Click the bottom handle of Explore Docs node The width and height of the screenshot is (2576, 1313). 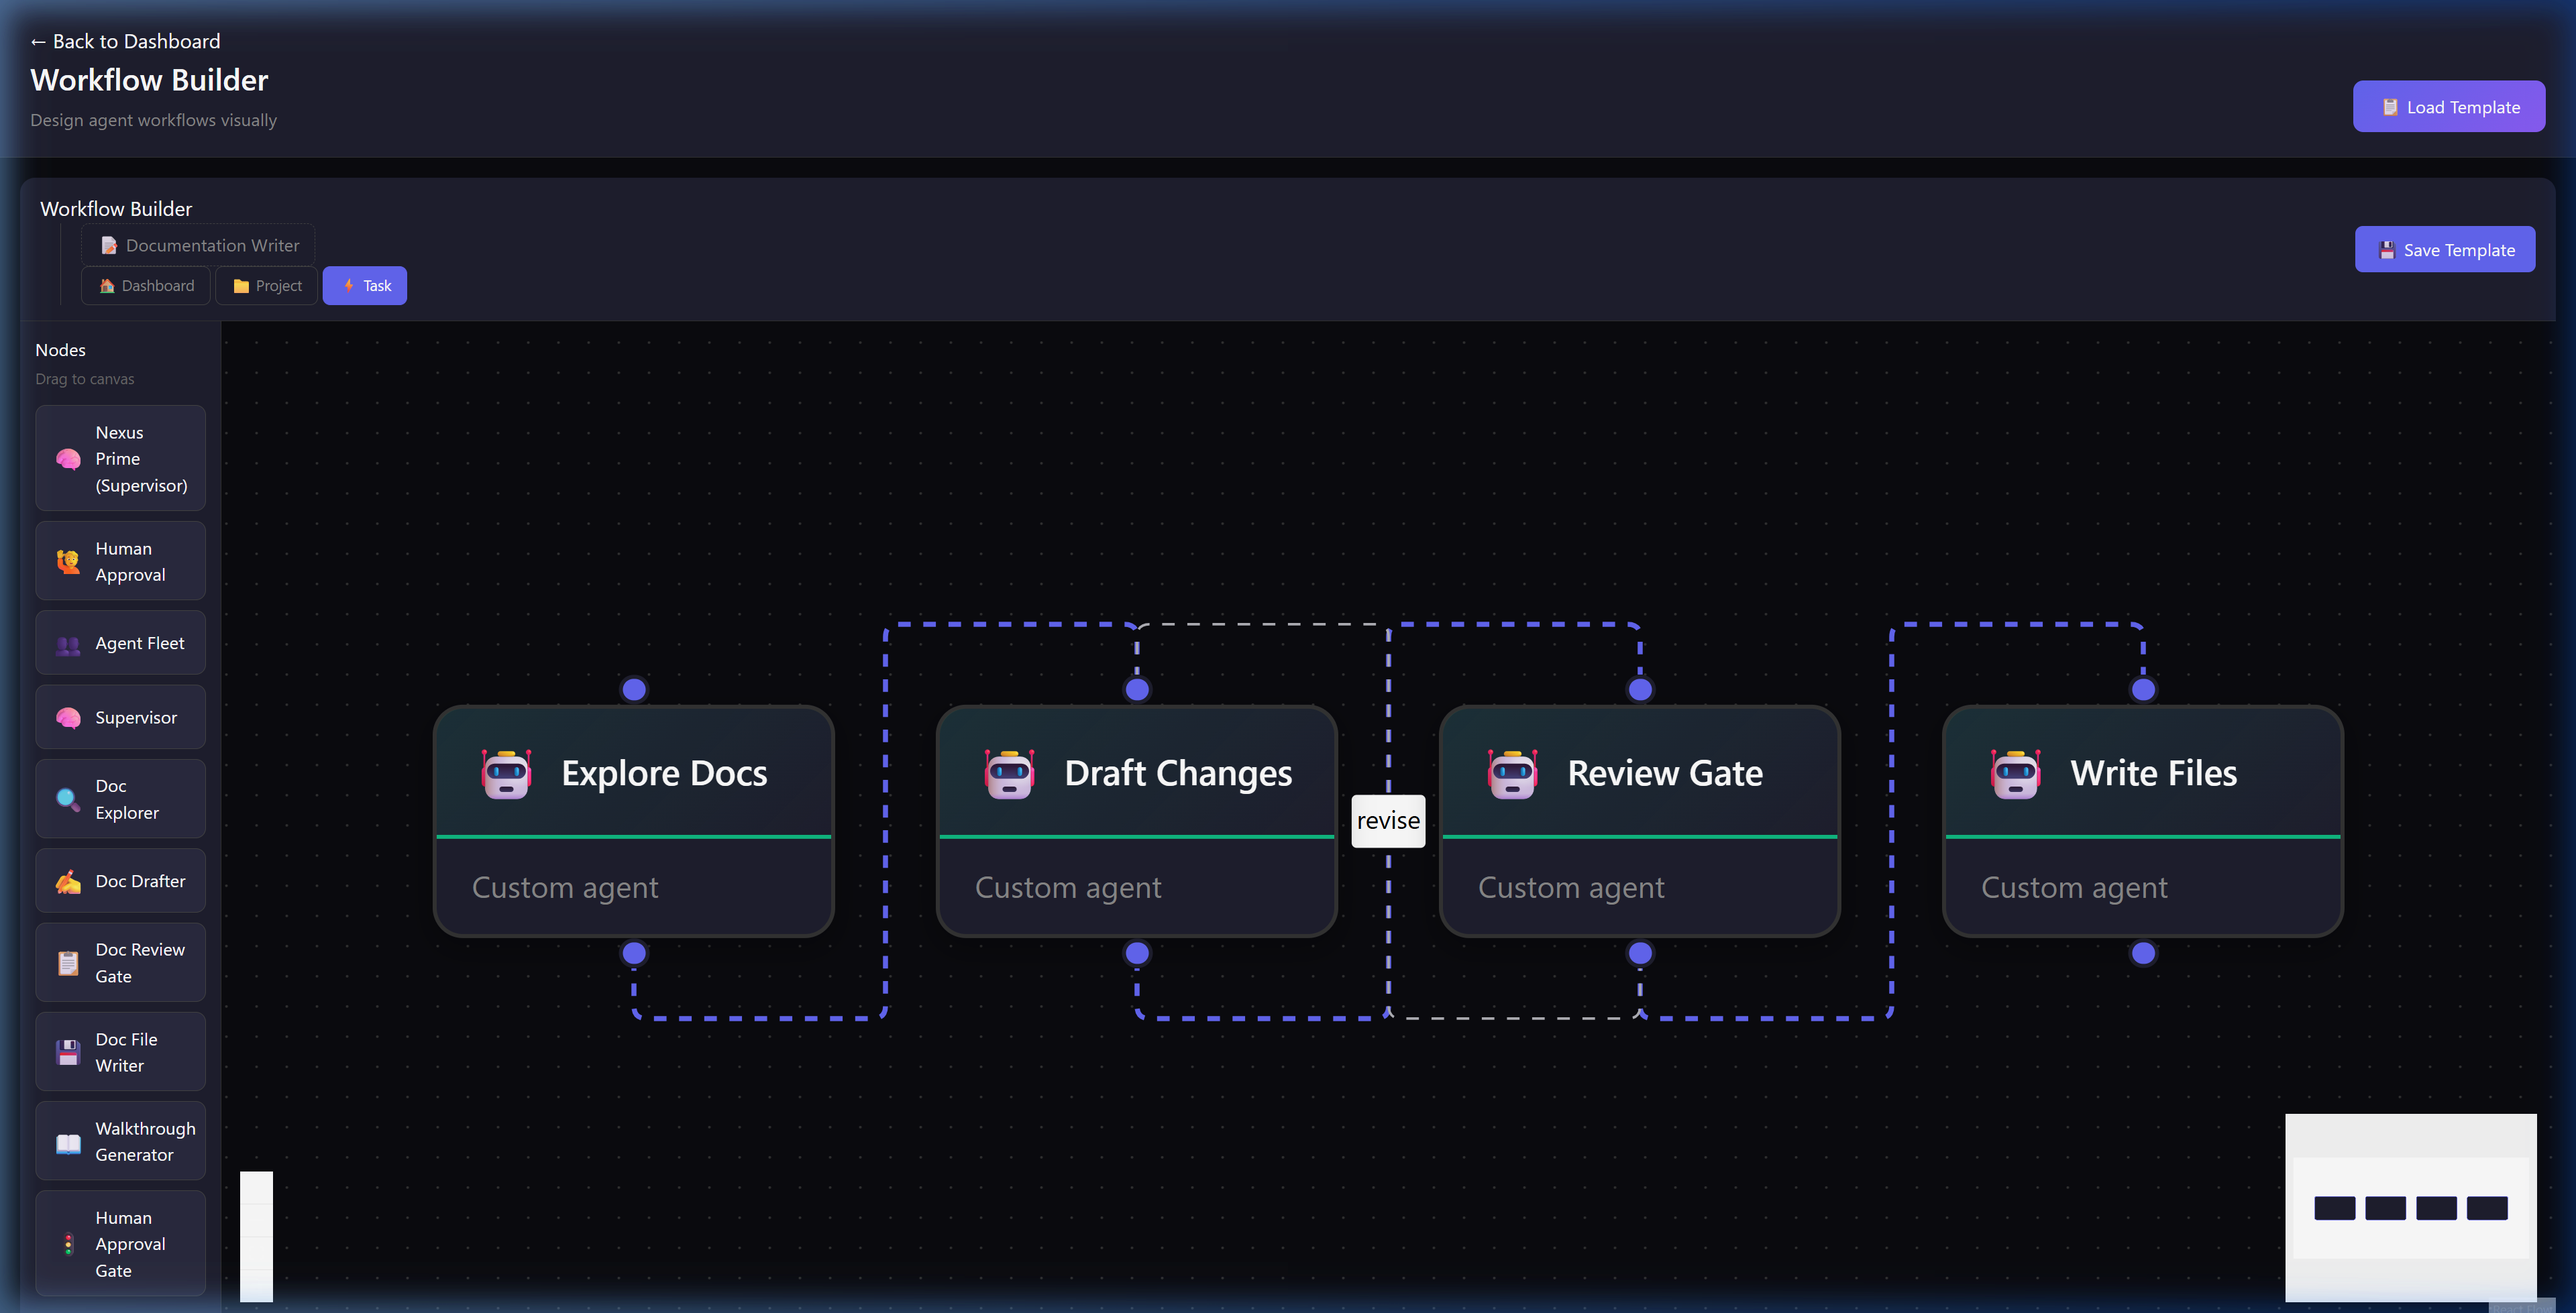(634, 953)
